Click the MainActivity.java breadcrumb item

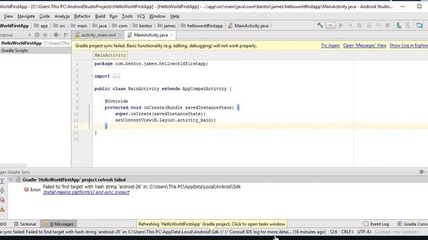248,26
